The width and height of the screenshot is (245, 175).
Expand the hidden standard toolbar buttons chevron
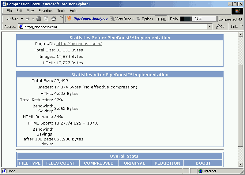coord(61,18)
